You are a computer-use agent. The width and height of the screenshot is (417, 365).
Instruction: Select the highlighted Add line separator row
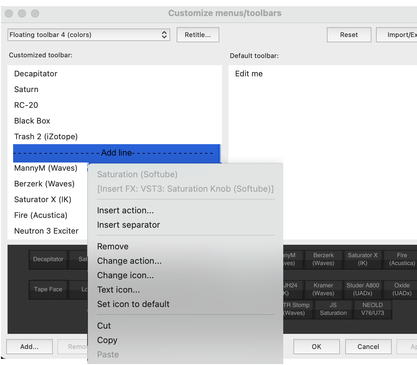[x=117, y=153]
